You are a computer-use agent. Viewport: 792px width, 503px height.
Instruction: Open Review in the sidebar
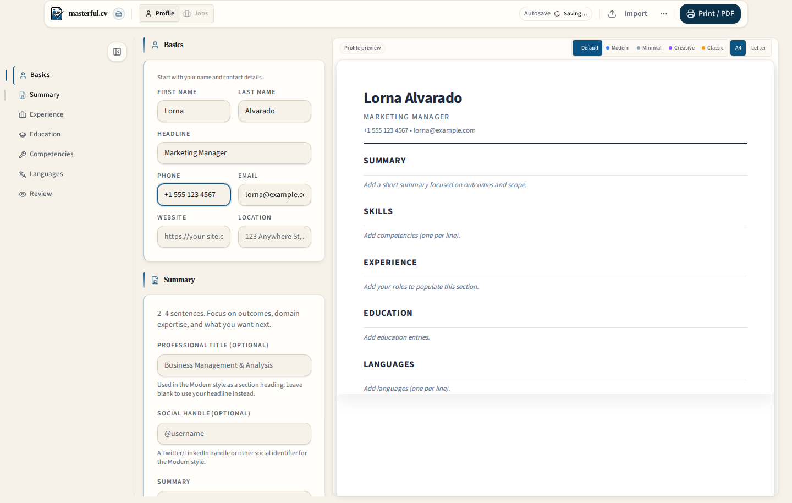(x=41, y=194)
